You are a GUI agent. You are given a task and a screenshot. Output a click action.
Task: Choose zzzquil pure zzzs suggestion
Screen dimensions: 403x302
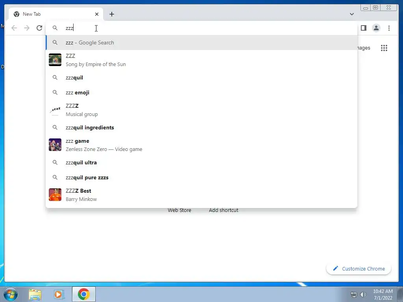(201, 177)
